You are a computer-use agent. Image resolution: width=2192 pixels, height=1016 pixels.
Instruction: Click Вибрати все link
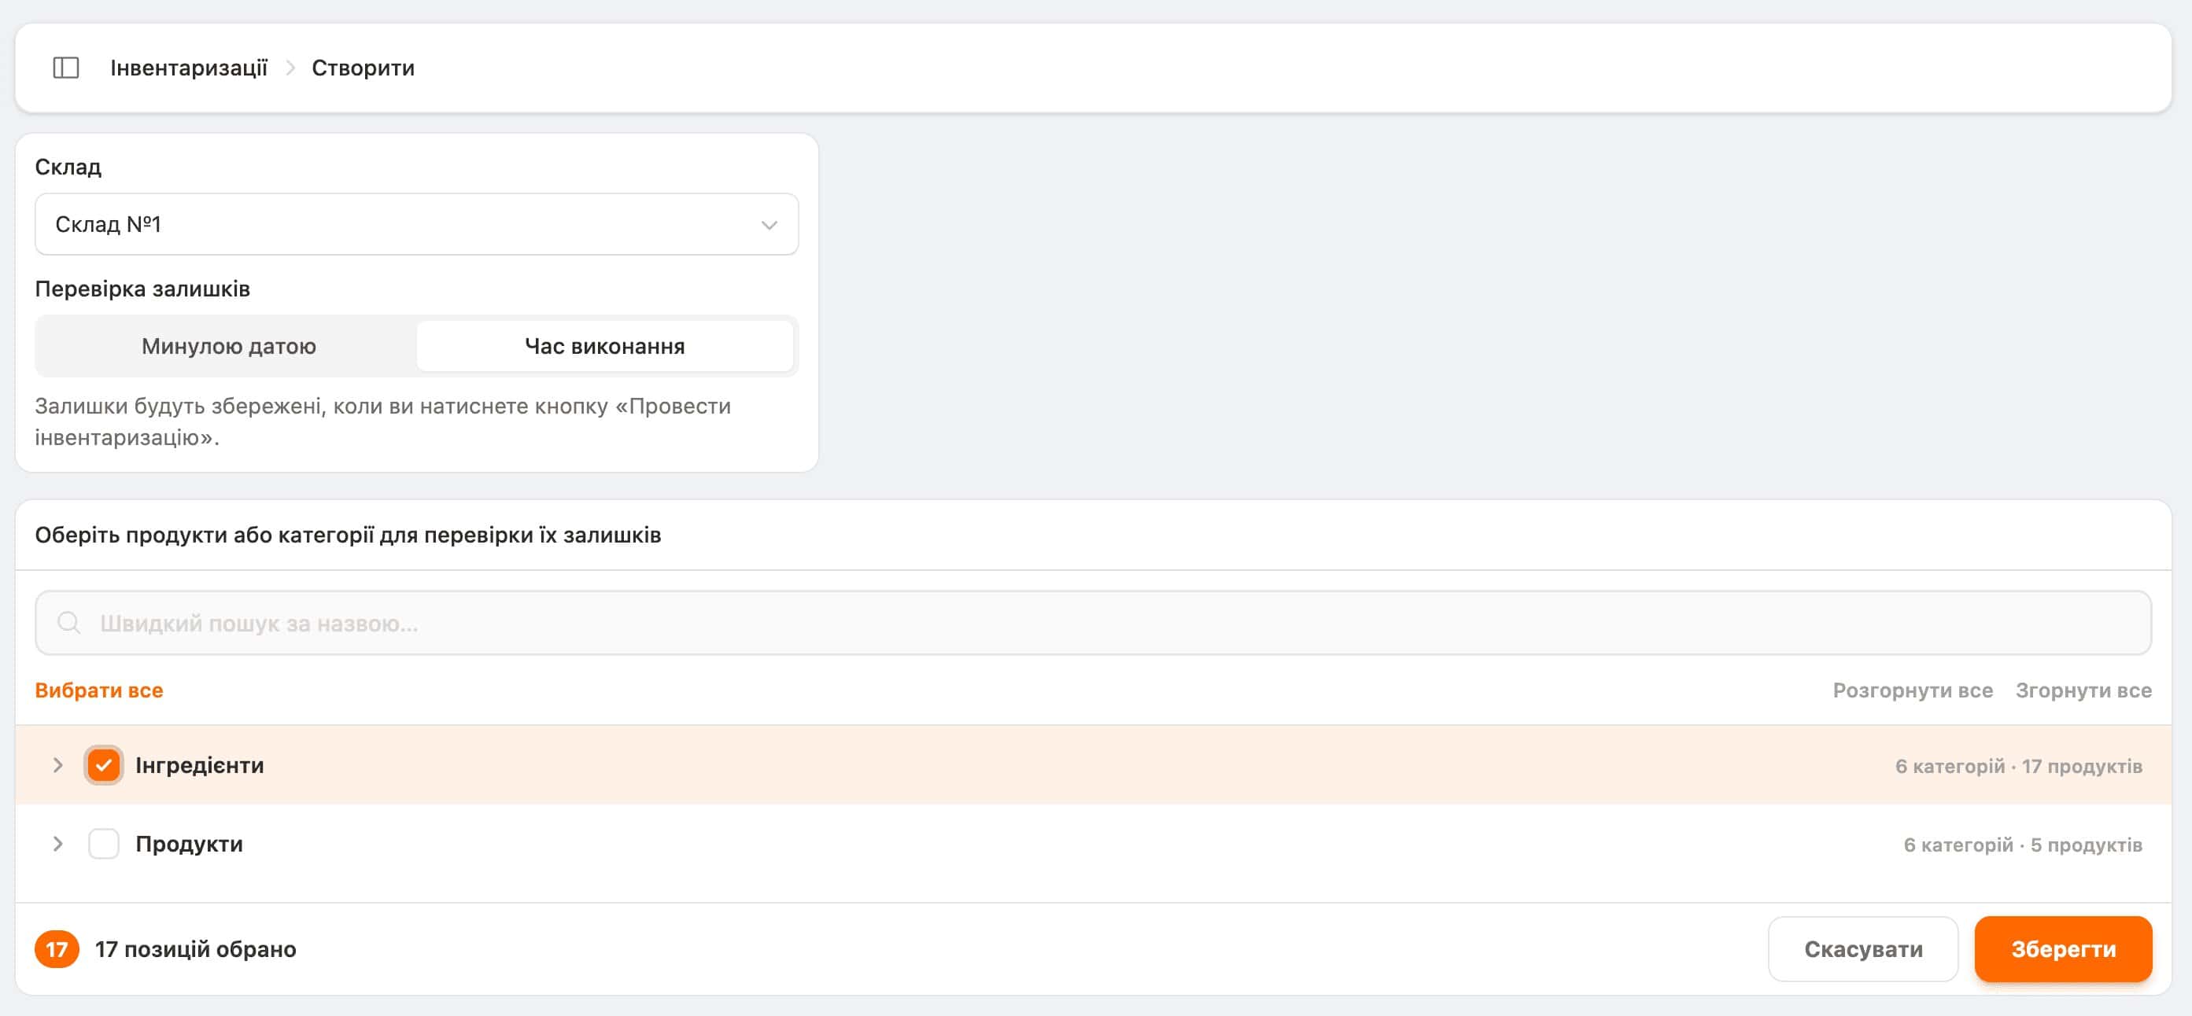[x=98, y=690]
